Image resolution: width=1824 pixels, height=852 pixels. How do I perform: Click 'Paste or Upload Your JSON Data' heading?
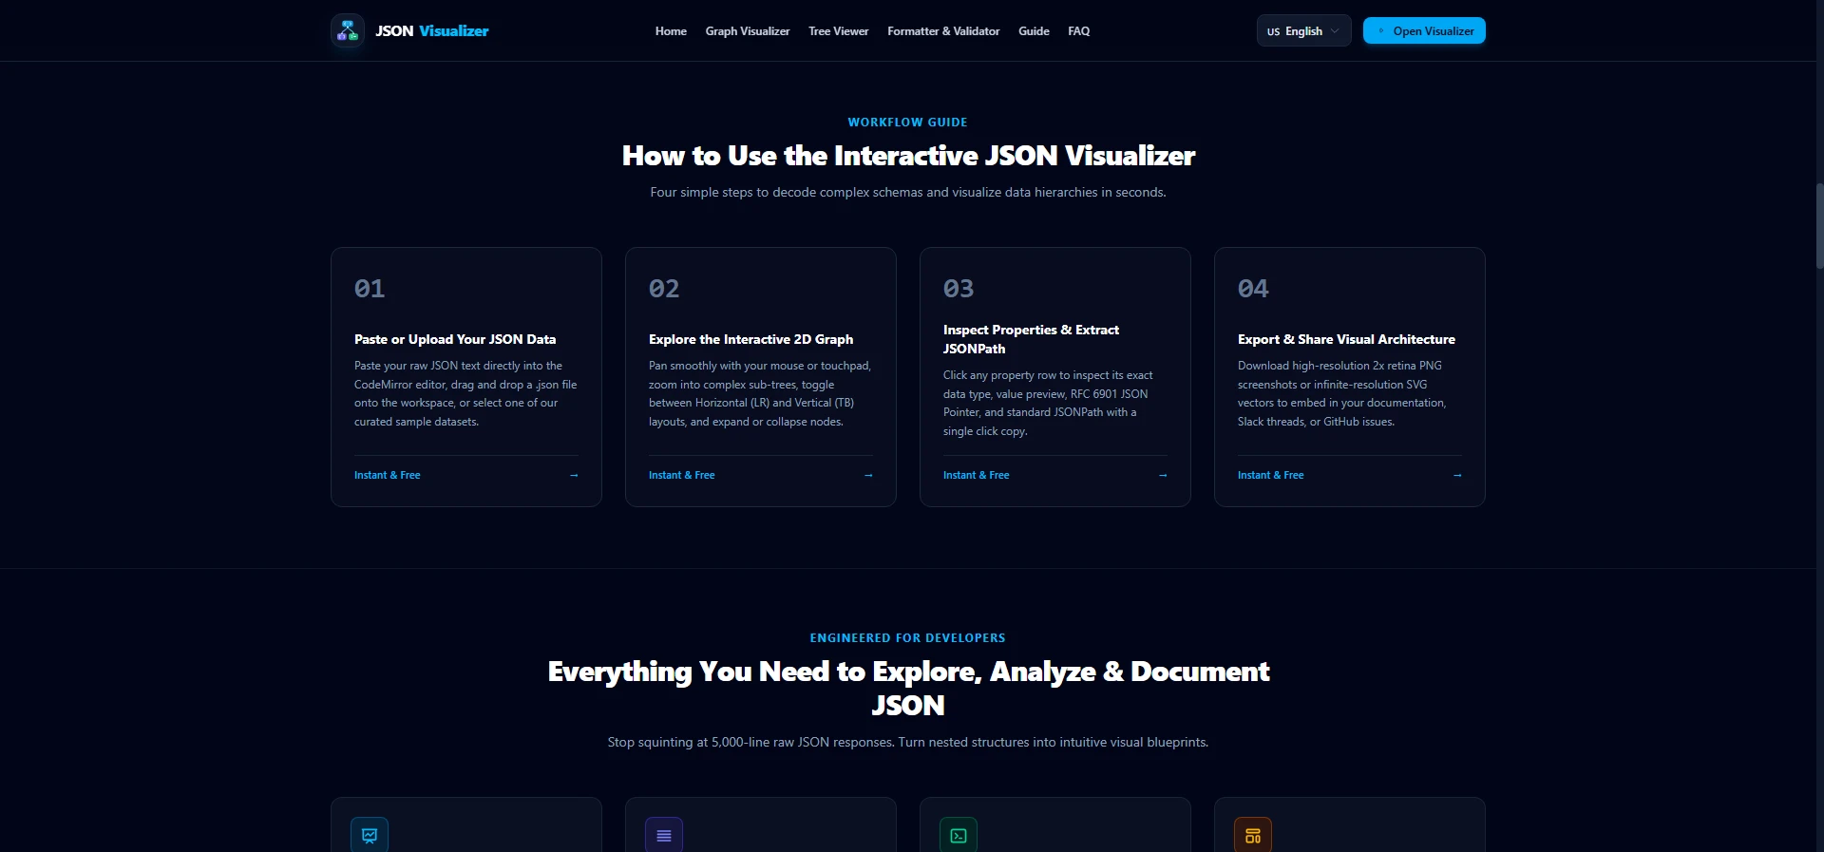(x=455, y=339)
